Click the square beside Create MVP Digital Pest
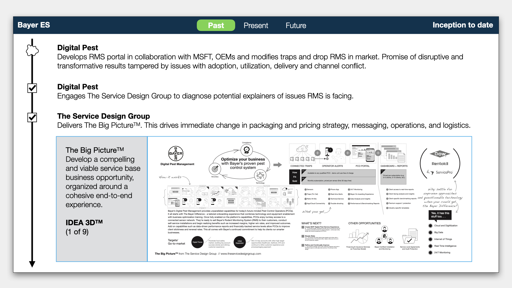The image size is (512, 288). (303, 227)
